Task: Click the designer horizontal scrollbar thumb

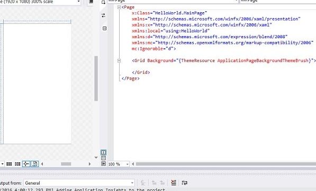Action: (66, 164)
